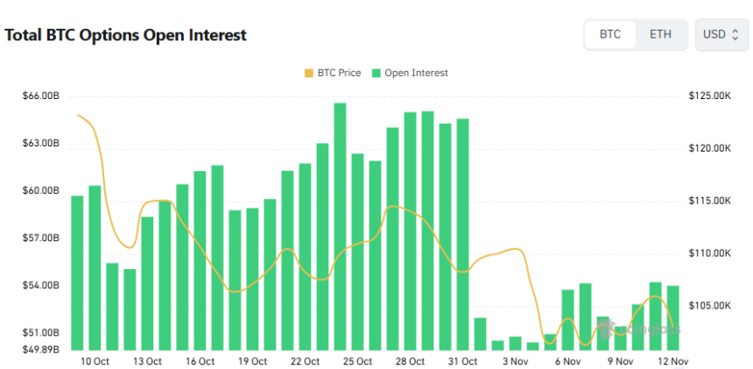This screenshot has width=753, height=369.
Task: Click the tallest bar near 25 Oct
Action: pyautogui.click(x=340, y=225)
